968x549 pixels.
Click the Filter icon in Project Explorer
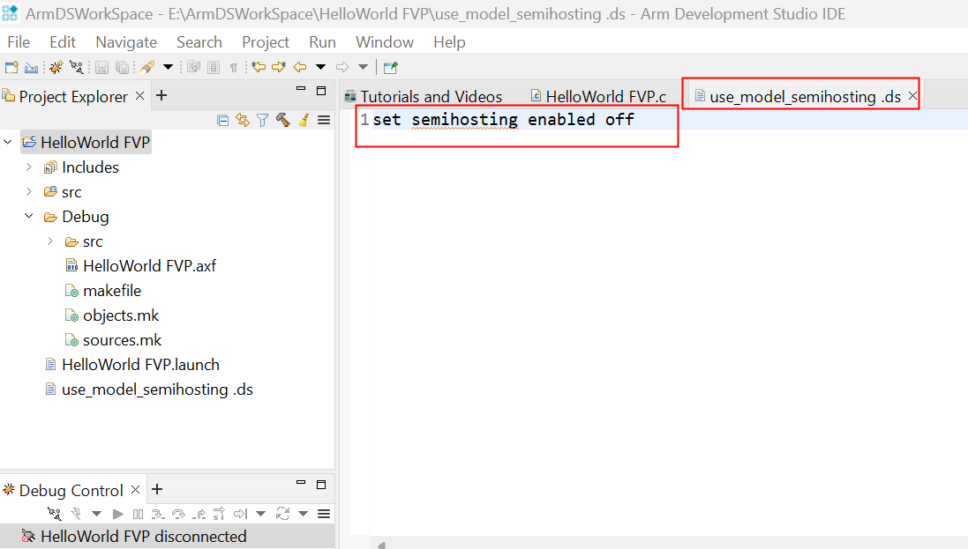click(262, 120)
